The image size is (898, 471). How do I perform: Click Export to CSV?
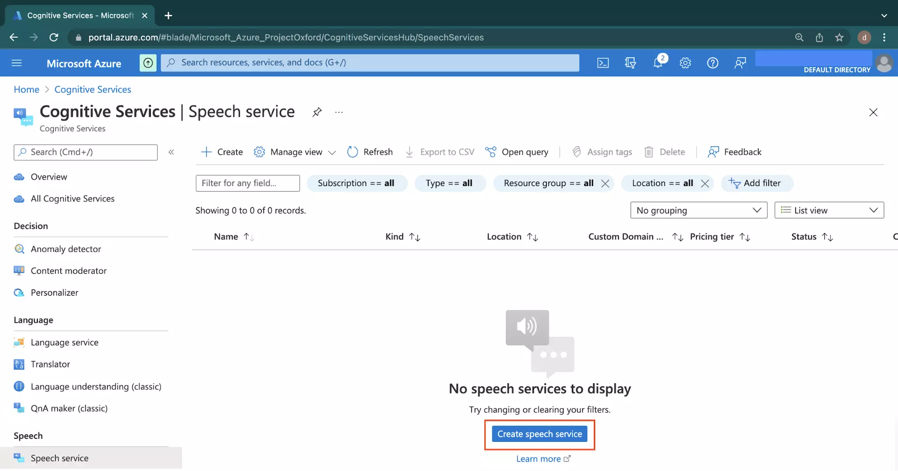pos(439,152)
